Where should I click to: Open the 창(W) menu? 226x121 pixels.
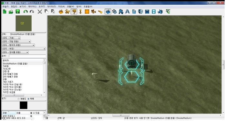click(x=79, y=6)
